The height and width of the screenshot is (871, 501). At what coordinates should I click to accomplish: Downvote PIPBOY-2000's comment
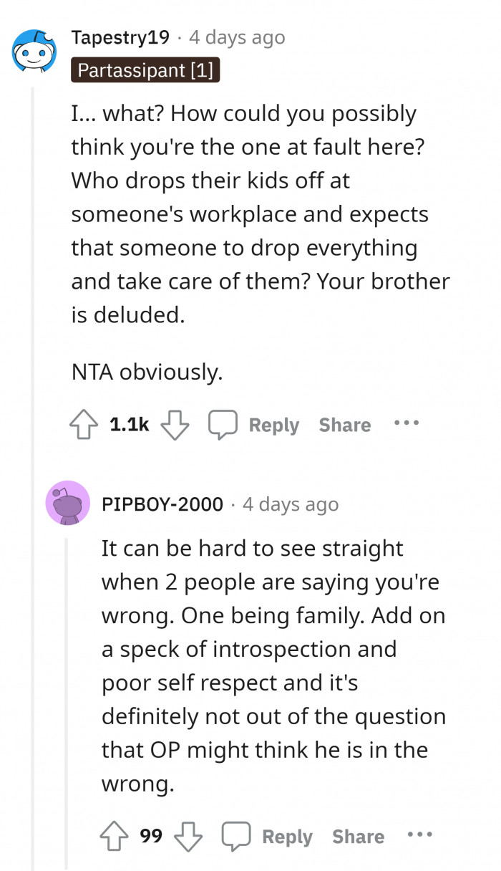[187, 836]
